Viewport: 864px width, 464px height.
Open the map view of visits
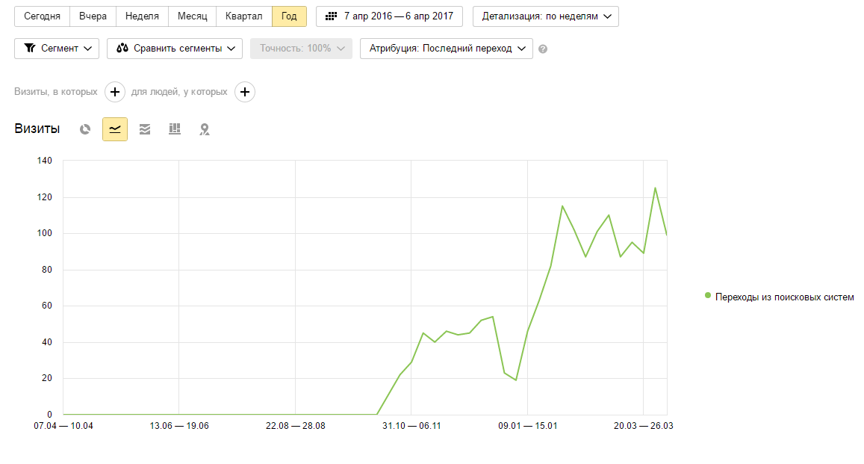tap(205, 129)
